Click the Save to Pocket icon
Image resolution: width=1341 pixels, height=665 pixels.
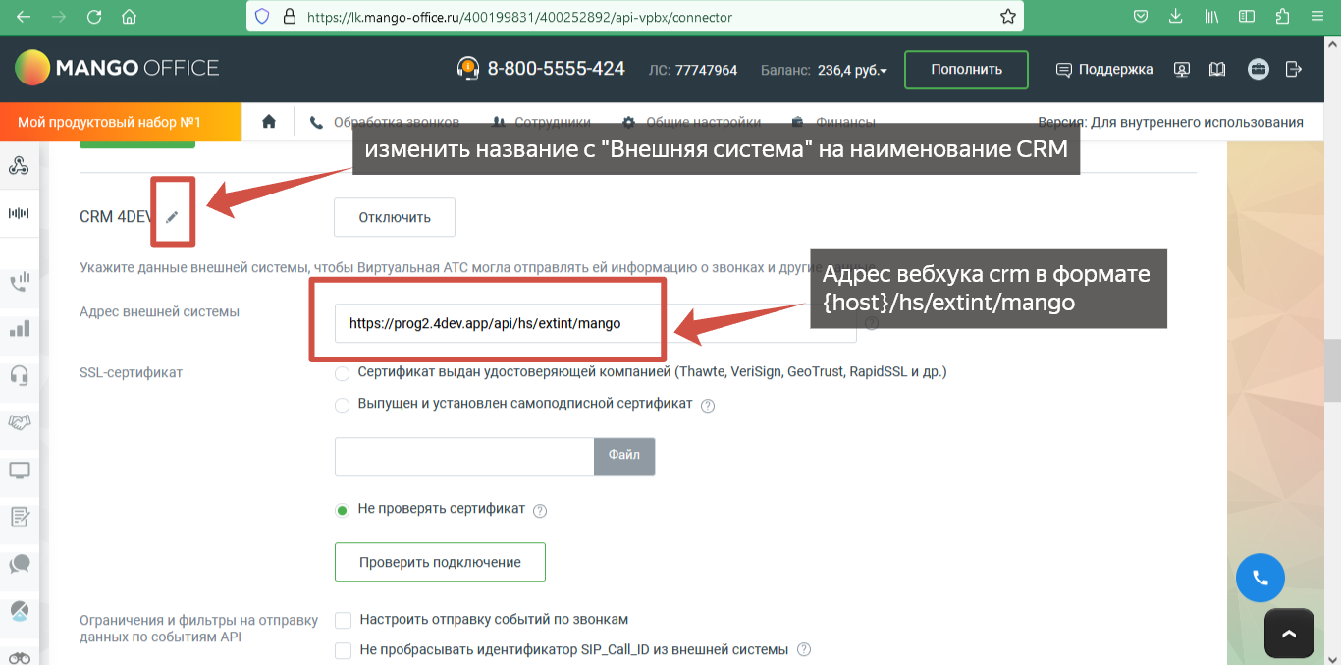click(1141, 17)
